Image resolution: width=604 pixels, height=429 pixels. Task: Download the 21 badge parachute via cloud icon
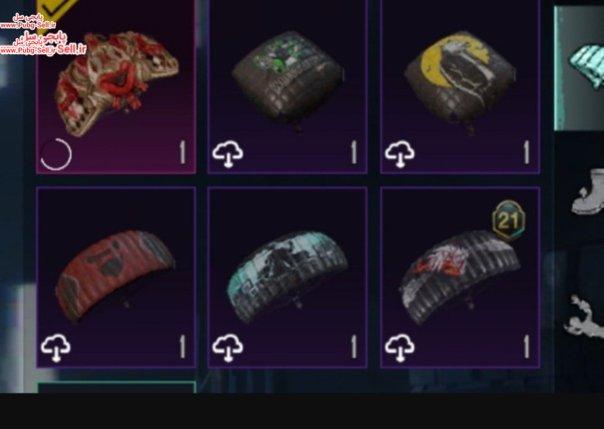tap(400, 348)
